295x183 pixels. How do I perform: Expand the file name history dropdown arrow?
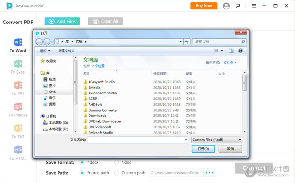pyautogui.click(x=186, y=140)
